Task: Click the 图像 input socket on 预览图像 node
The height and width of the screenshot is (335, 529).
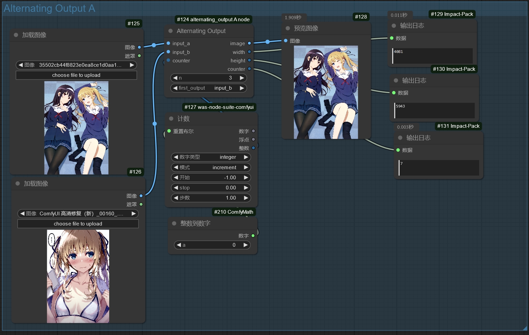Action: [x=286, y=41]
